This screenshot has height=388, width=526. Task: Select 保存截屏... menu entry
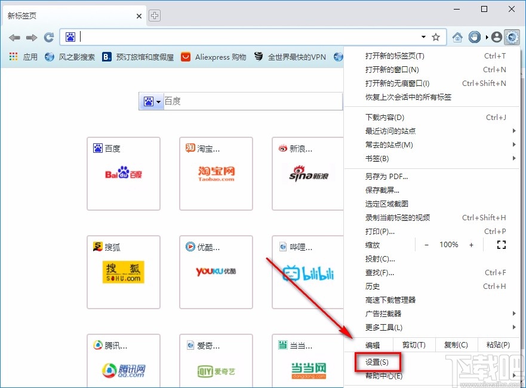pos(432,190)
